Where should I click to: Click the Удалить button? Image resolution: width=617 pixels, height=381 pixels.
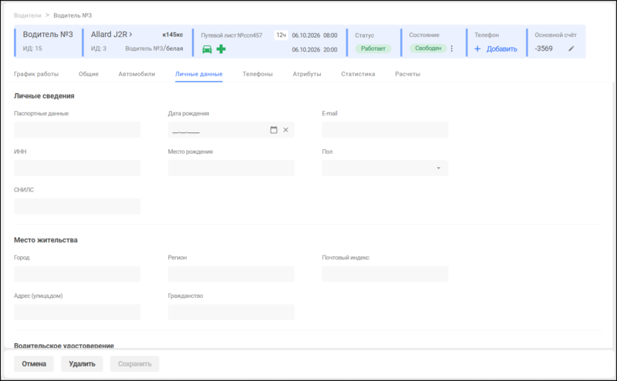point(82,364)
